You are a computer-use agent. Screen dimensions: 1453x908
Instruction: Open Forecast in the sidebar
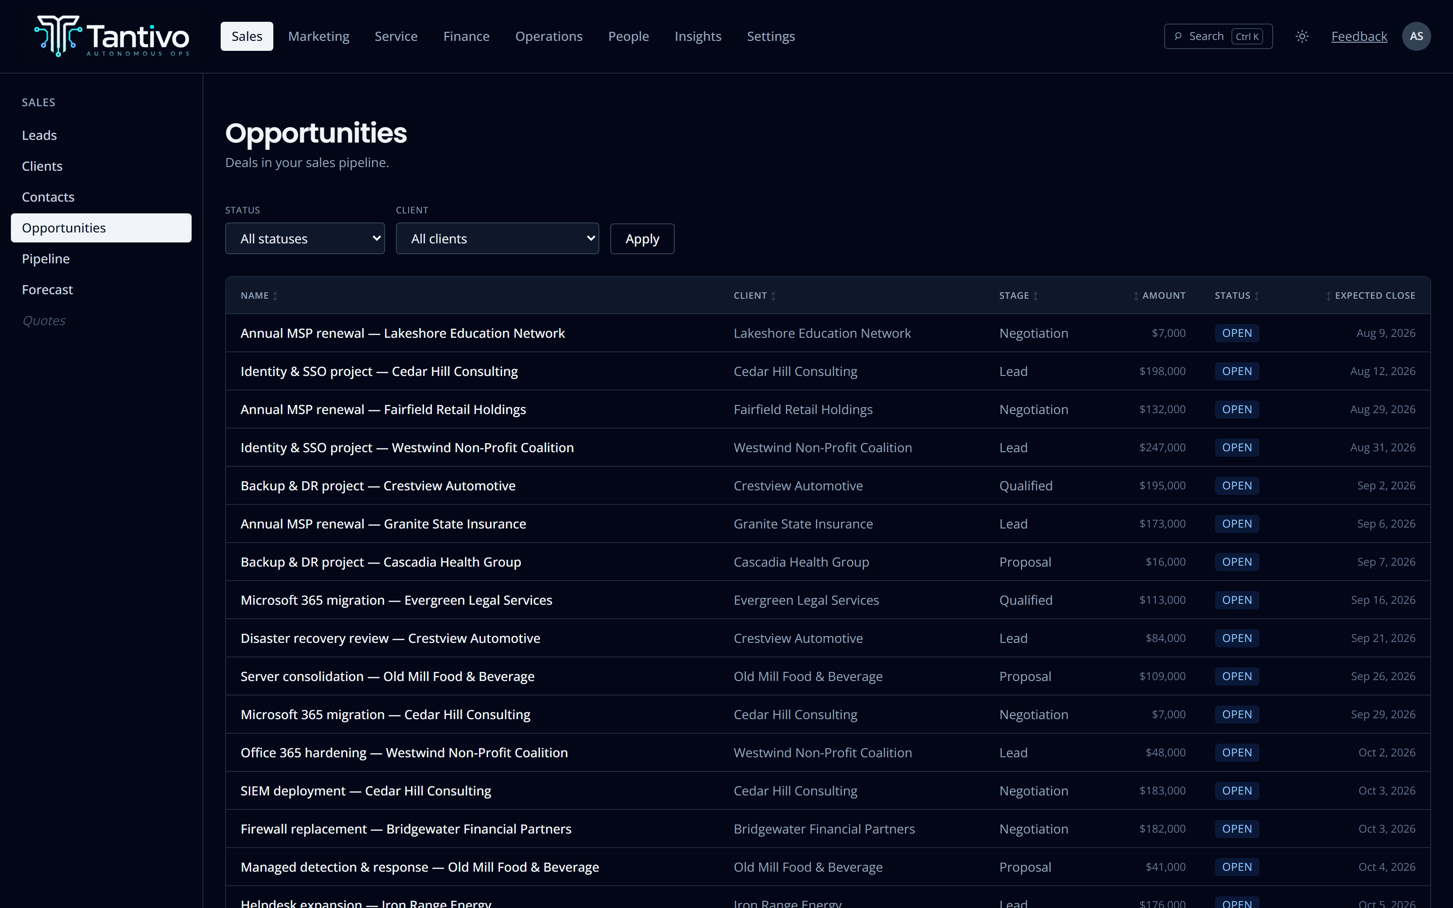point(101,290)
